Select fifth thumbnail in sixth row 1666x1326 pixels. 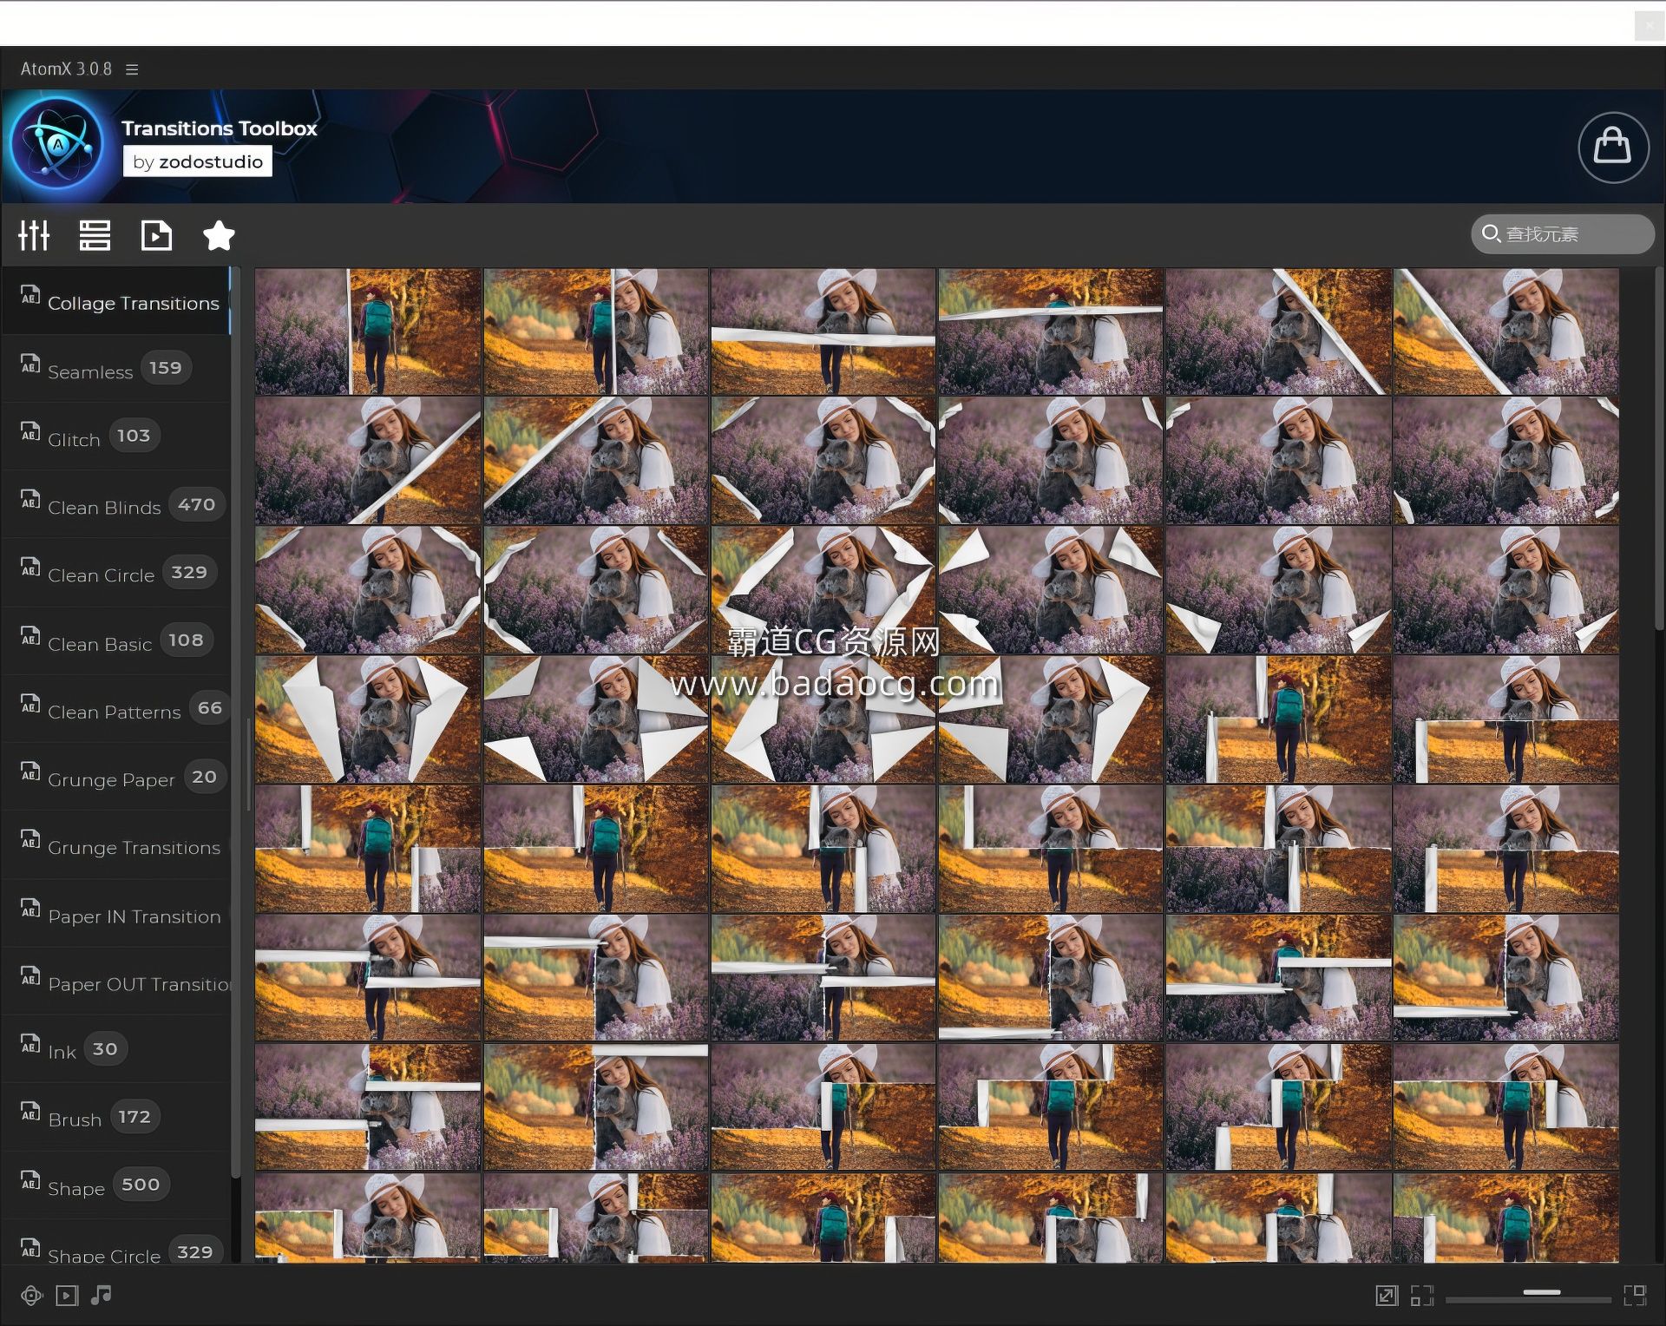click(x=1278, y=978)
